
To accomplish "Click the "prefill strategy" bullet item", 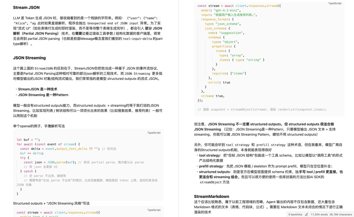I will coord(266,166).
